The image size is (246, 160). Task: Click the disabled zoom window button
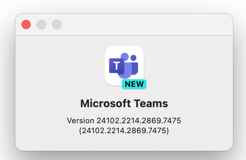tap(57, 24)
